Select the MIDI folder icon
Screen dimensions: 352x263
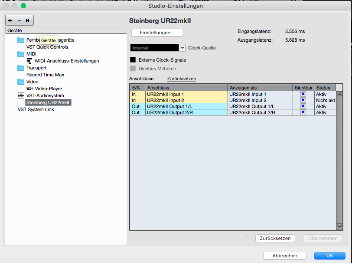click(x=21, y=54)
